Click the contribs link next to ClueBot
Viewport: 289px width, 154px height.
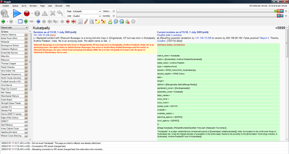click(x=177, y=35)
